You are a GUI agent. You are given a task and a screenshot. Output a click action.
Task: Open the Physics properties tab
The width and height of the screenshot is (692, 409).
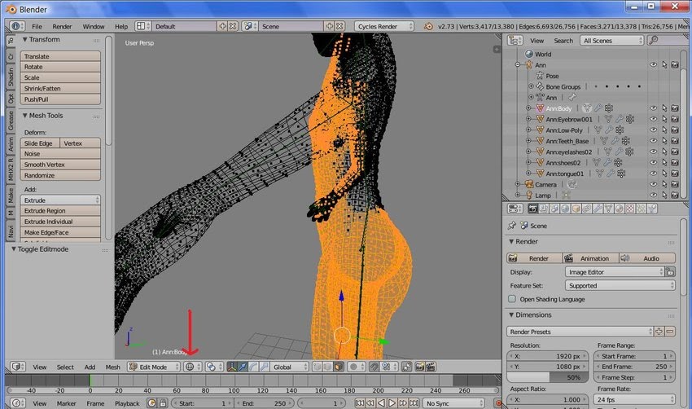(652, 209)
